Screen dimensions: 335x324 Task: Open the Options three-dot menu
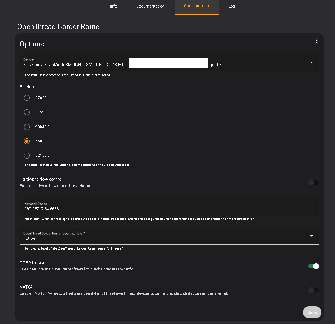click(317, 41)
